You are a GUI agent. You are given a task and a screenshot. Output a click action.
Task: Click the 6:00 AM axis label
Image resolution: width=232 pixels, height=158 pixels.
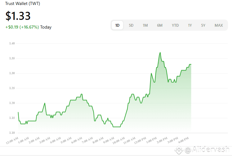[77, 140]
